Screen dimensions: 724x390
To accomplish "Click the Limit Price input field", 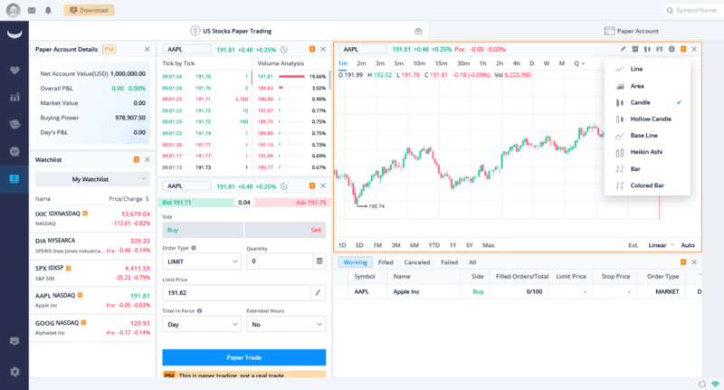I will click(237, 292).
